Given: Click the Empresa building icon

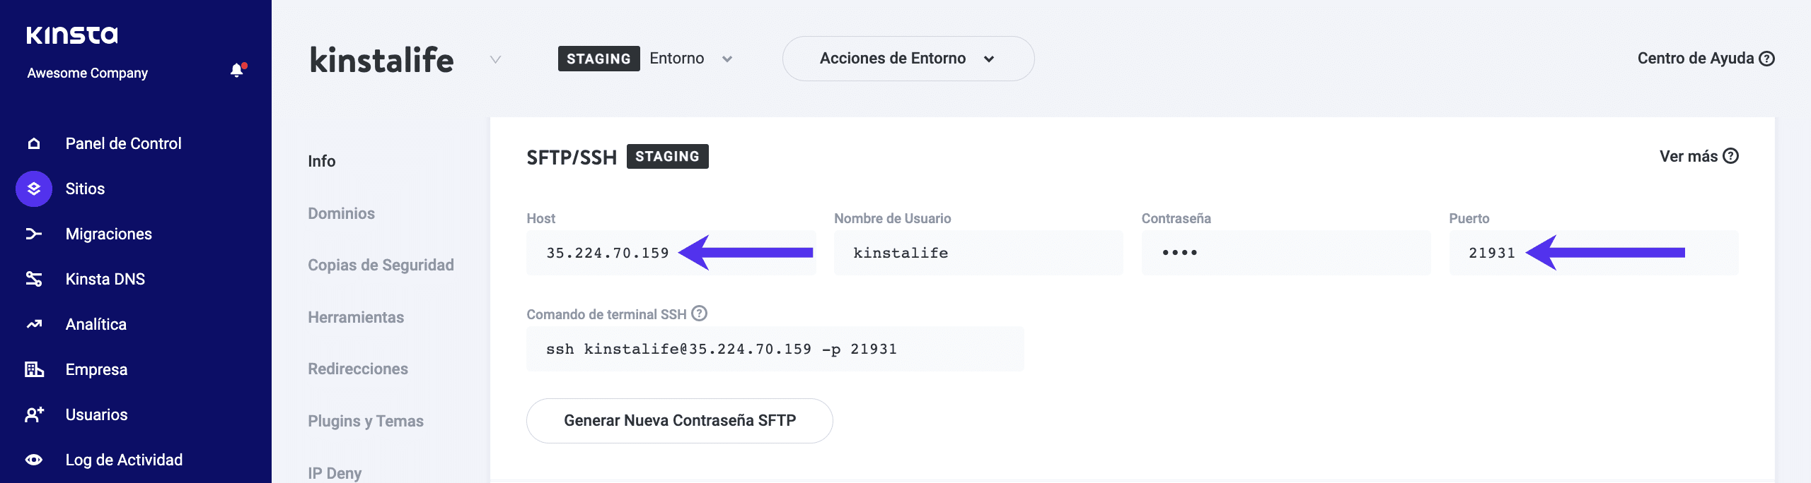Looking at the screenshot, I should [x=34, y=369].
